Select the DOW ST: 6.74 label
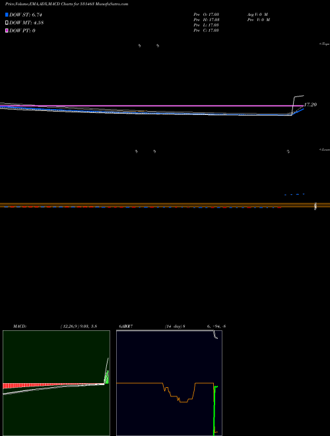Image resolution: width=330 pixels, height=436 pixels. (x=25, y=15)
